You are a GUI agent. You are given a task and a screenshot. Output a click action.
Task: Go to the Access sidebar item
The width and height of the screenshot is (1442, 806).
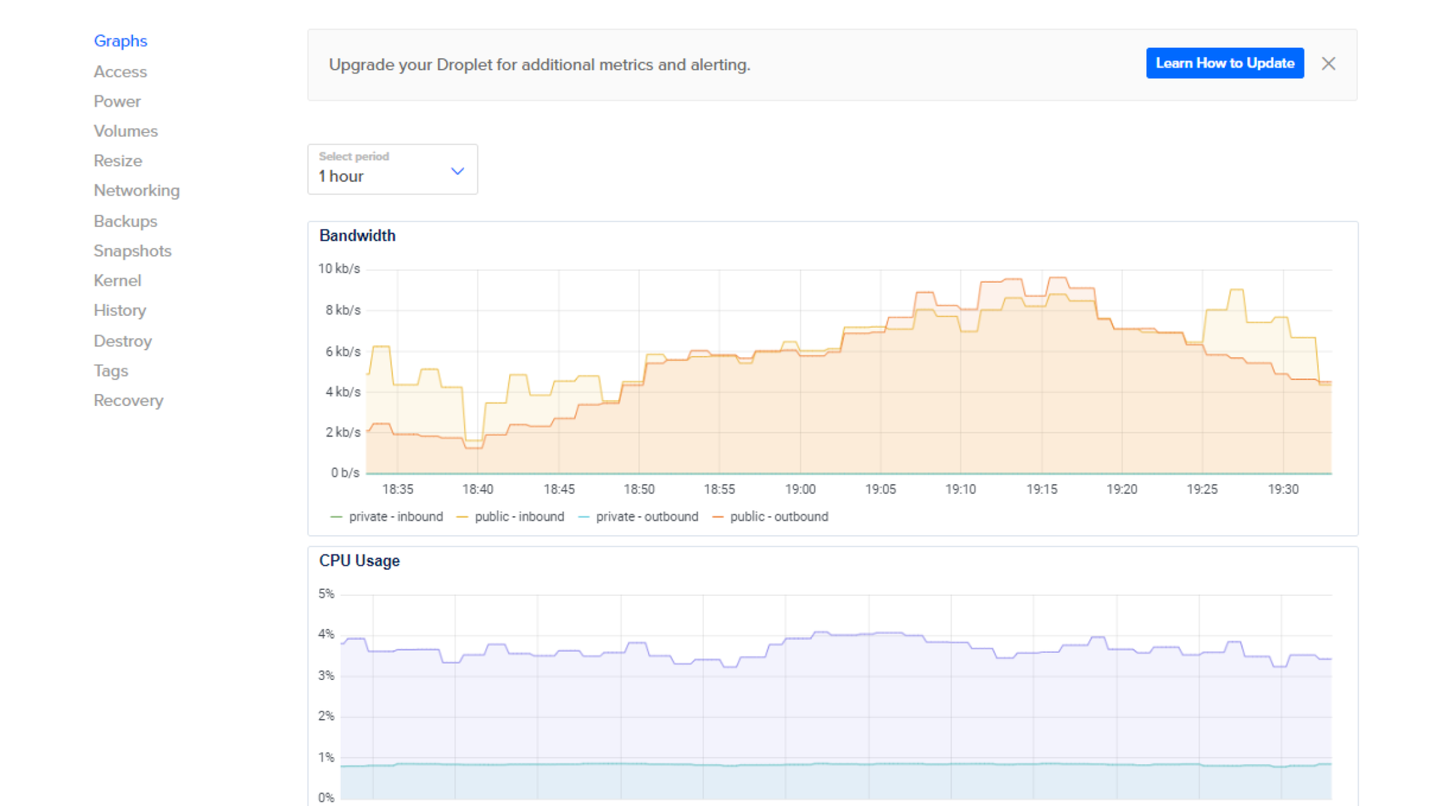coord(120,71)
